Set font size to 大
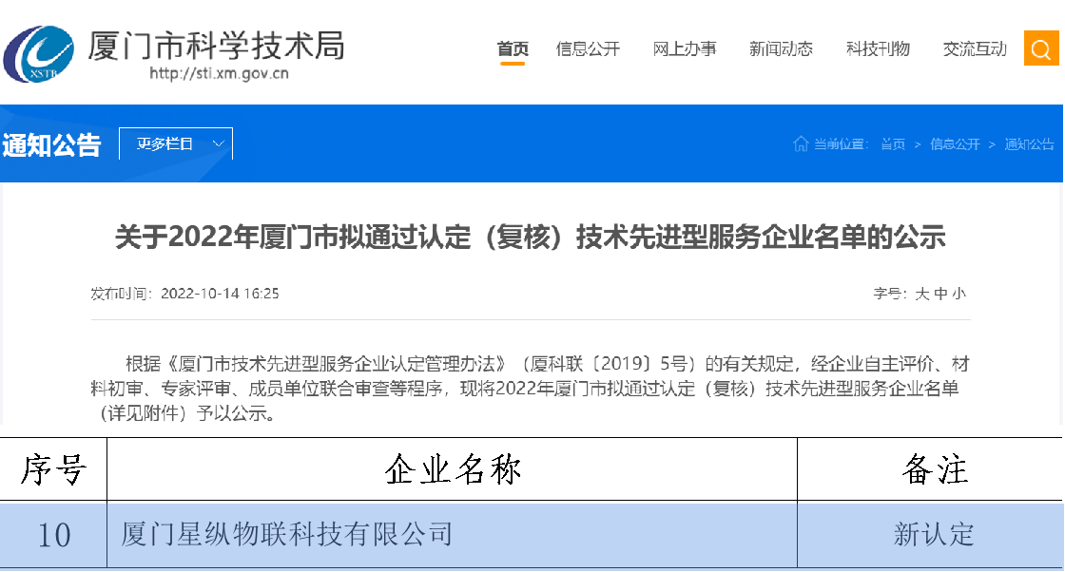This screenshot has height=572, width=1065. click(x=921, y=294)
